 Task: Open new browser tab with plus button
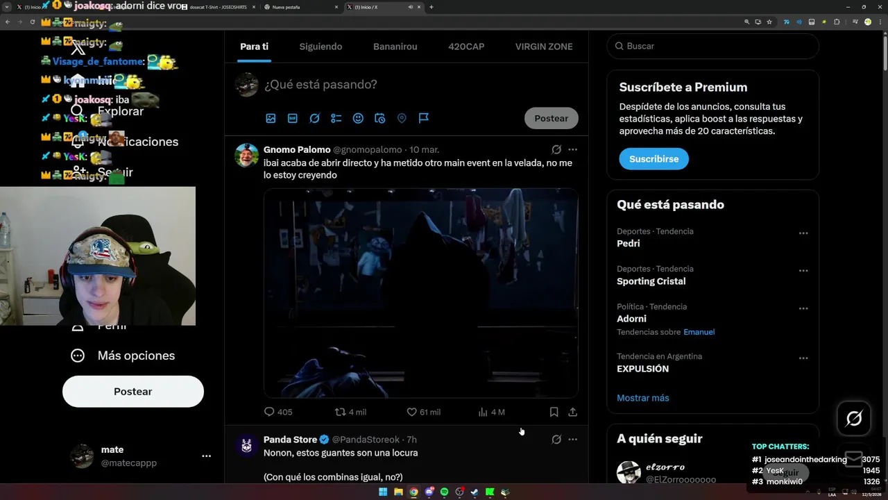(x=432, y=7)
